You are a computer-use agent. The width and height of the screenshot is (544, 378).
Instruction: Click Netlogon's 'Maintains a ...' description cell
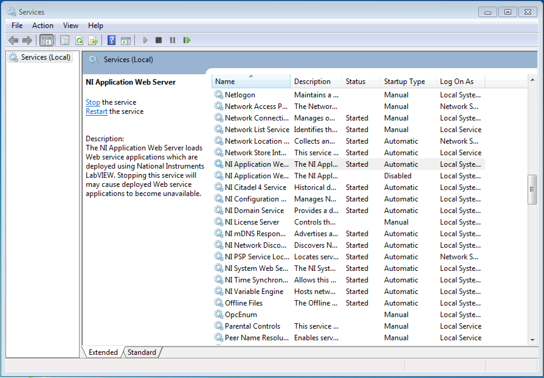(x=316, y=95)
